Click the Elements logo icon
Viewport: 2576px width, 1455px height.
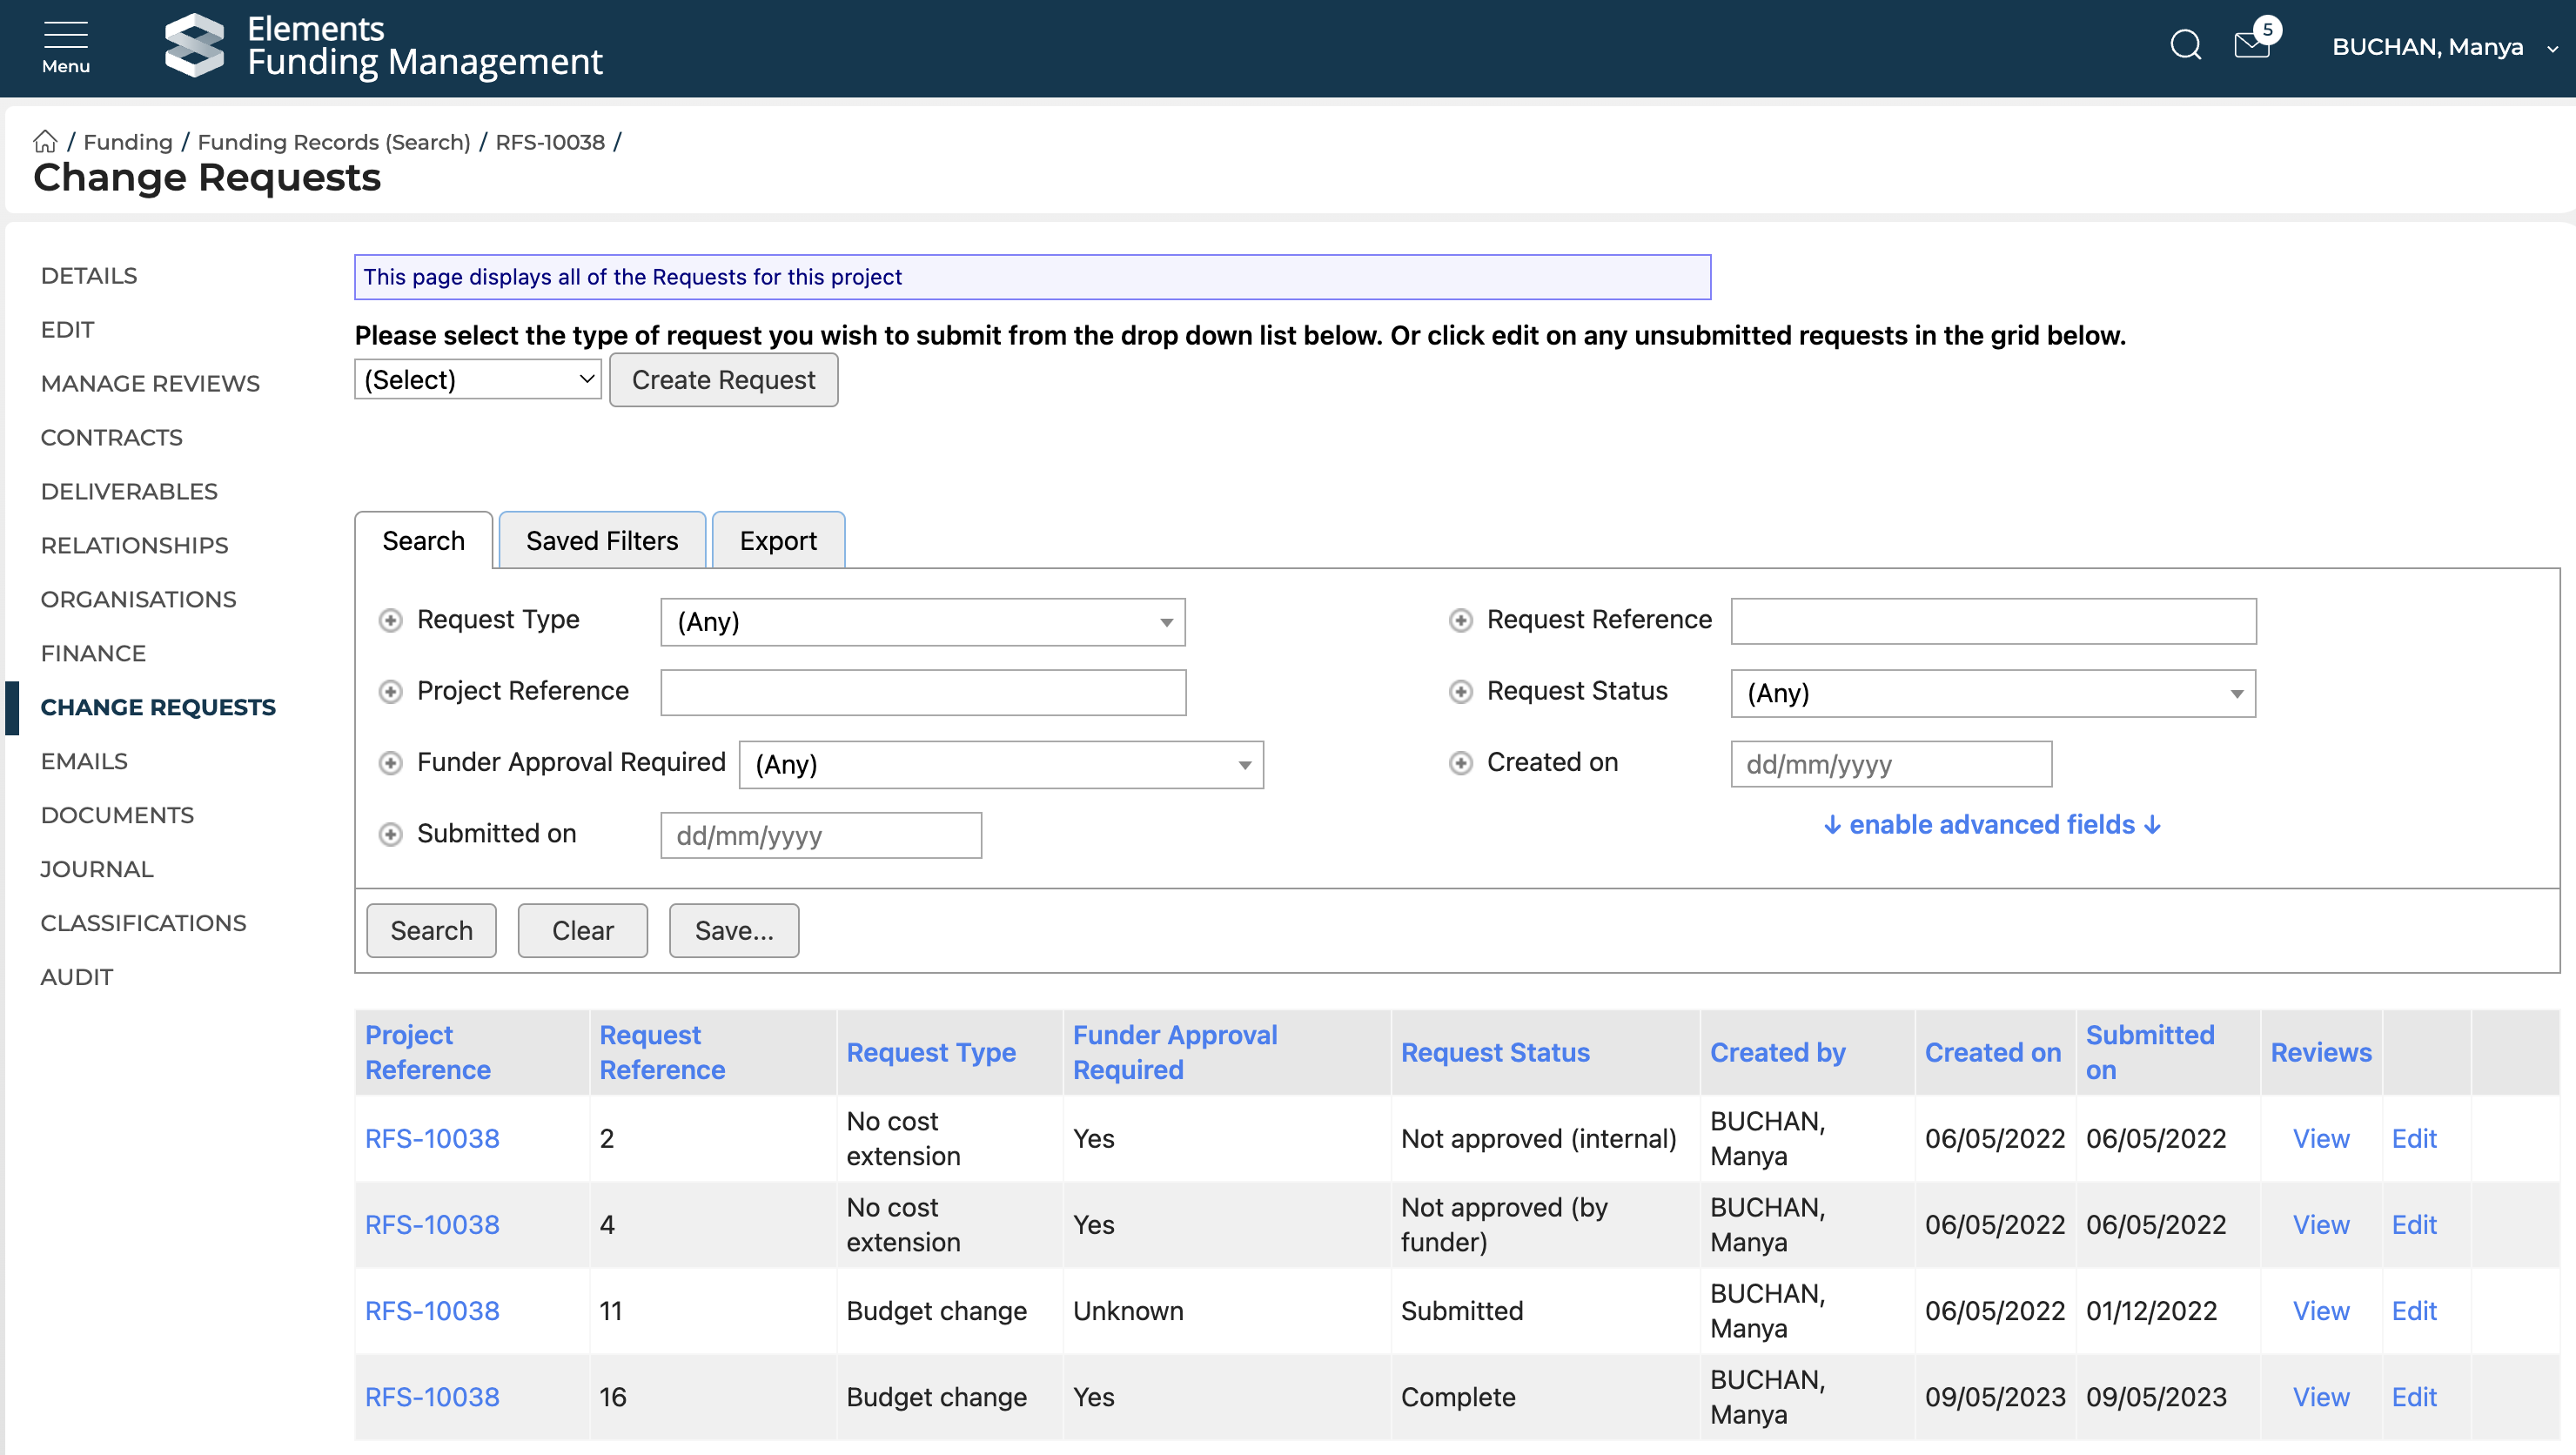tap(194, 46)
